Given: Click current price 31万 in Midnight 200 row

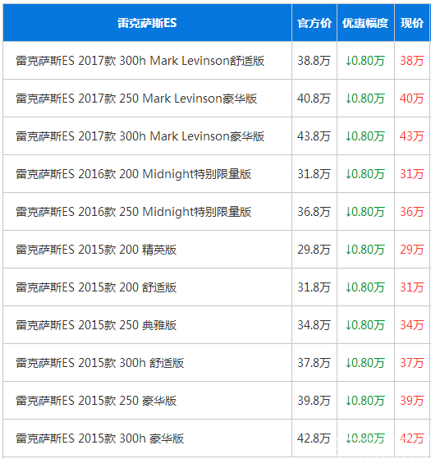Looking at the screenshot, I should pos(412,174).
